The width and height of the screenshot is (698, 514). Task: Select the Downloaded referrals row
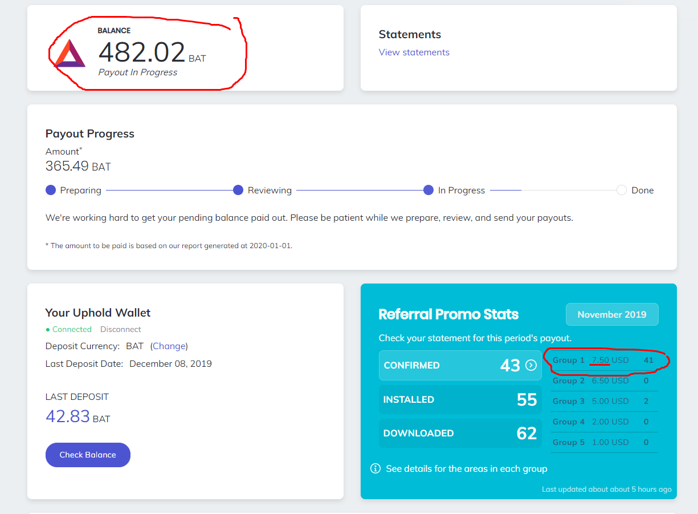460,433
